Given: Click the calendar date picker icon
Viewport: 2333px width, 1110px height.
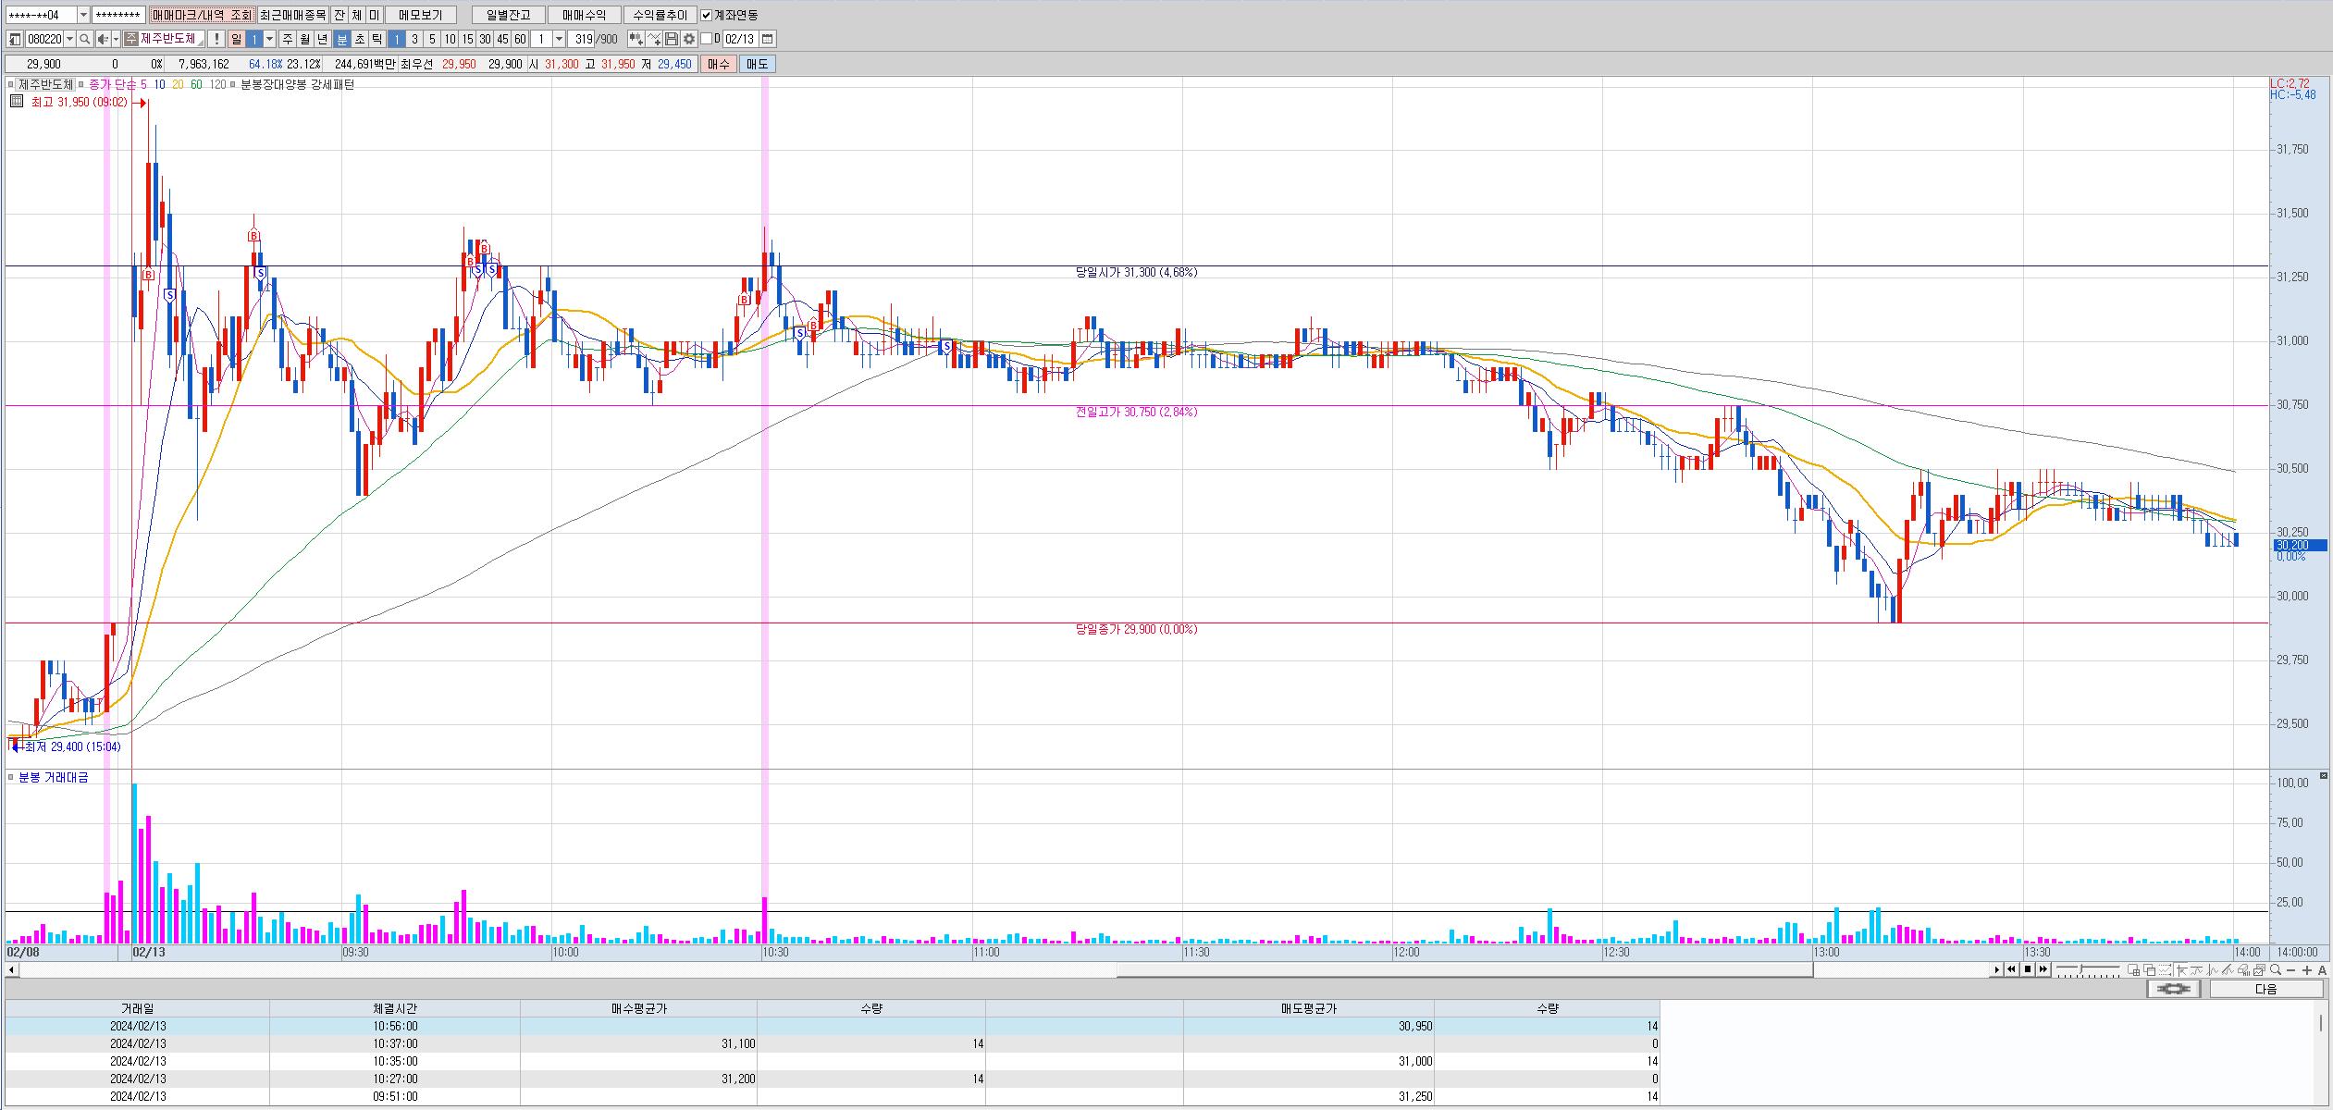Looking at the screenshot, I should pyautogui.click(x=768, y=39).
